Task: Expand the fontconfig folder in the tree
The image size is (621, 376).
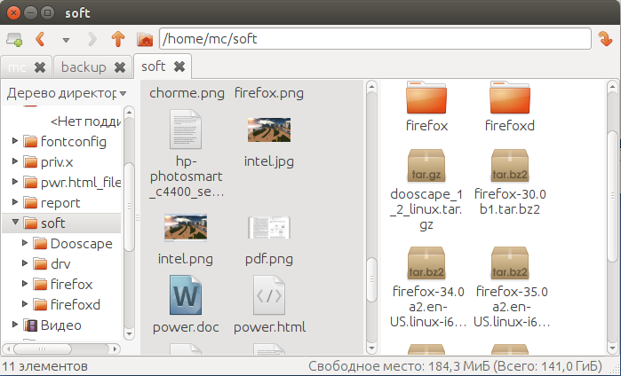Action: tap(15, 141)
